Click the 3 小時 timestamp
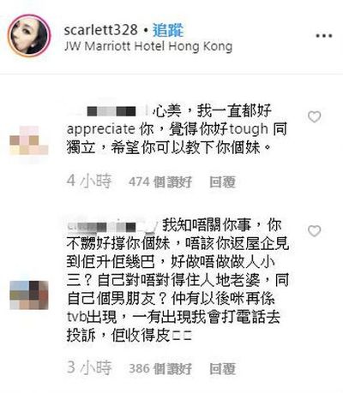 pyautogui.click(x=89, y=367)
